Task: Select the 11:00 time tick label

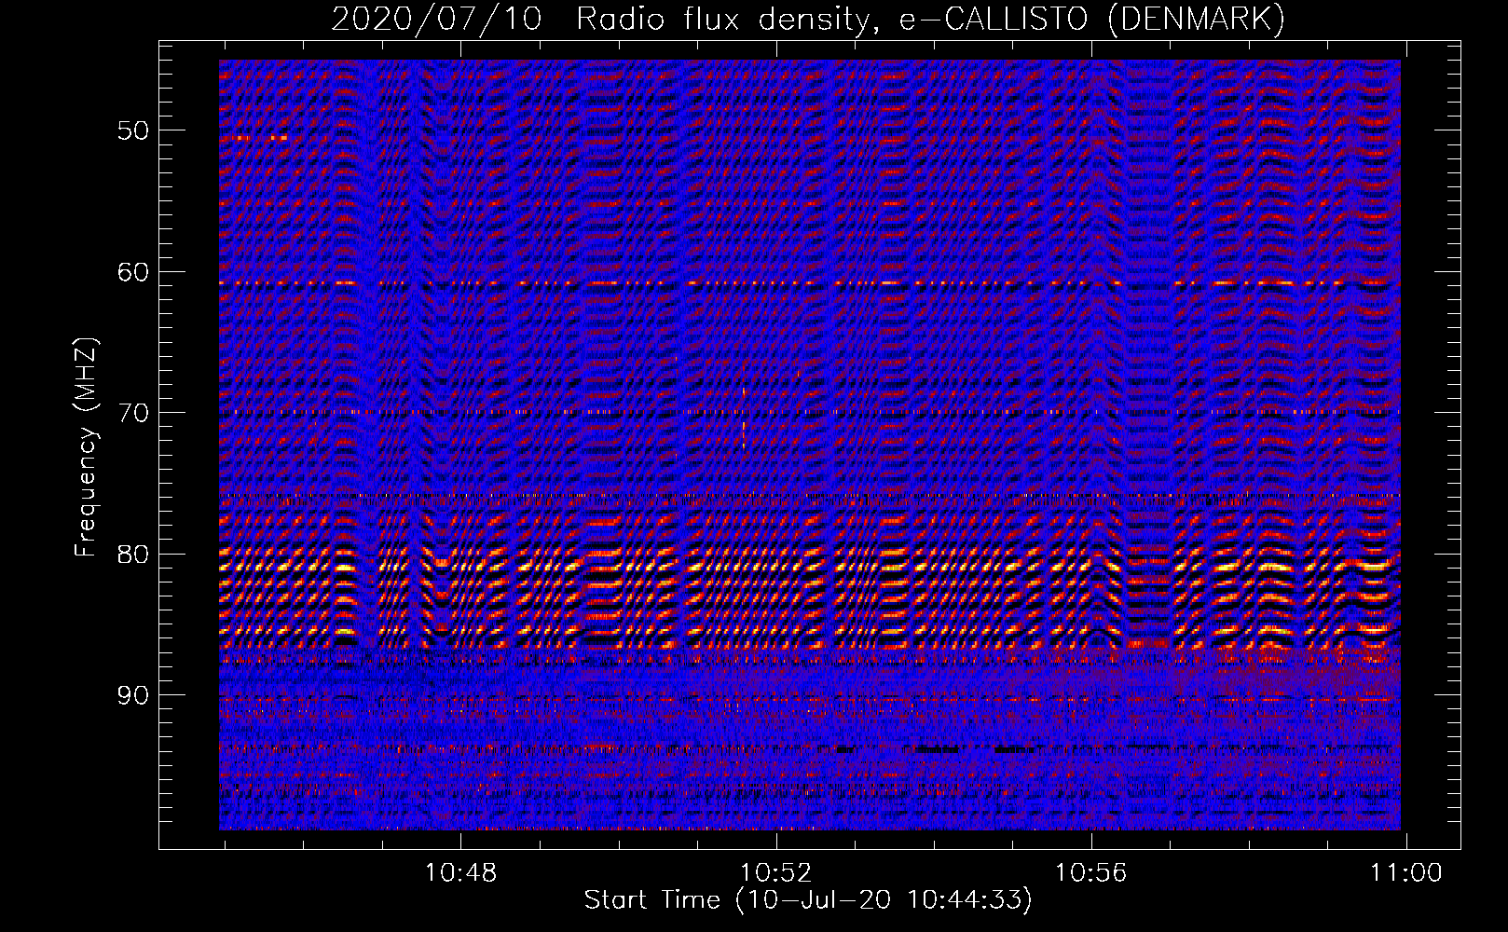Action: [1405, 873]
